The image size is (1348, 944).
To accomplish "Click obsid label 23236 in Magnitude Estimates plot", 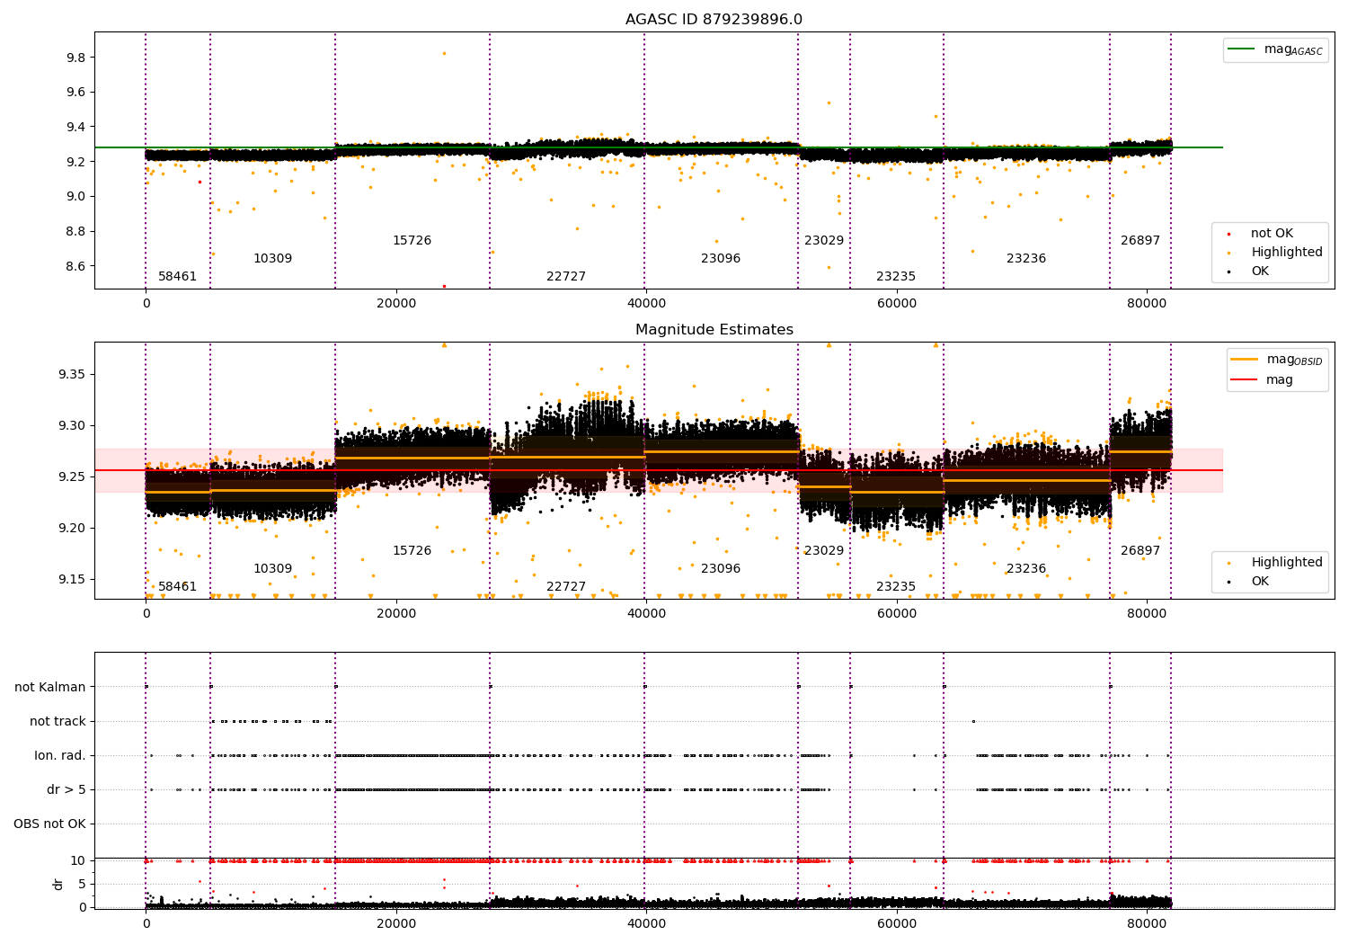I will (1026, 568).
